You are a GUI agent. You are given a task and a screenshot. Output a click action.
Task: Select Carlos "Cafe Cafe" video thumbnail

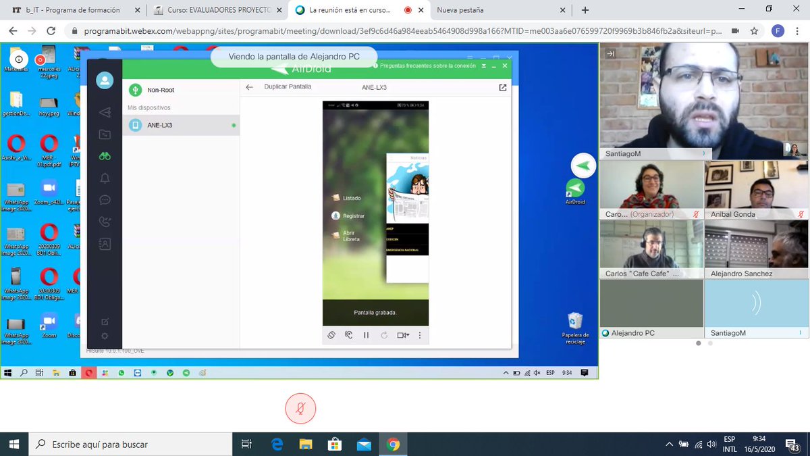point(651,249)
